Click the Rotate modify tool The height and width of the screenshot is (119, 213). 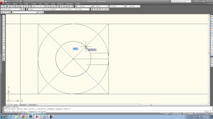pyautogui.click(x=212, y=31)
